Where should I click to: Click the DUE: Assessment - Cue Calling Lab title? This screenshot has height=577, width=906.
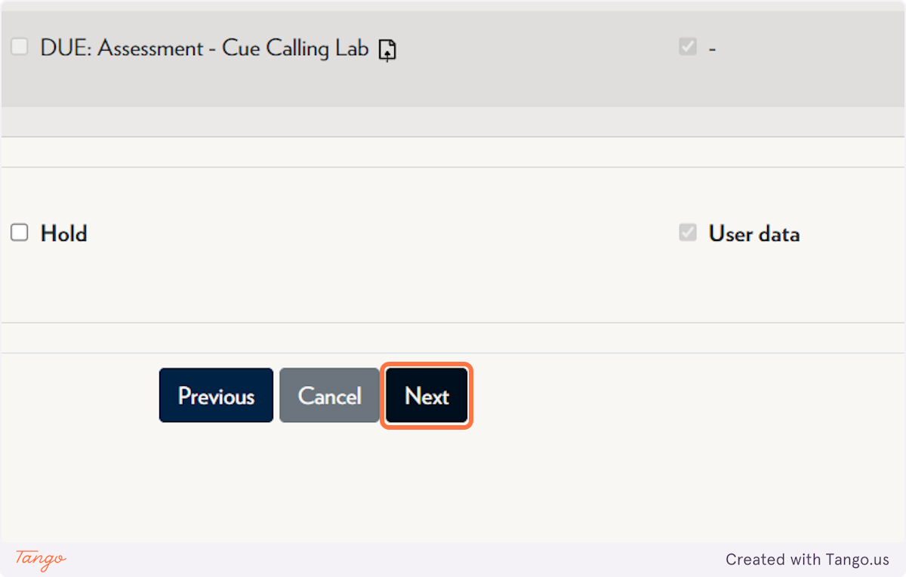click(x=205, y=49)
